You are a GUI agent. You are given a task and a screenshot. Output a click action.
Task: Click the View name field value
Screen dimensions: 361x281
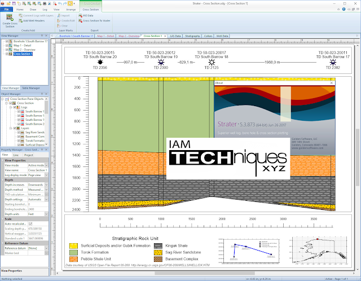click(x=38, y=170)
